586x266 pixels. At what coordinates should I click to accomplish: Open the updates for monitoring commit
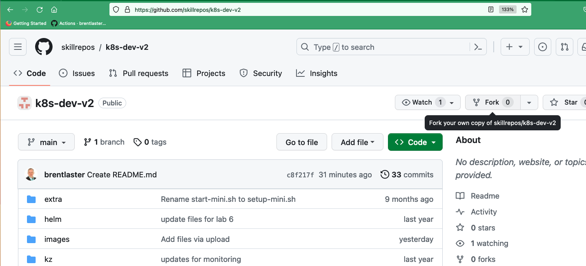tap(201, 259)
